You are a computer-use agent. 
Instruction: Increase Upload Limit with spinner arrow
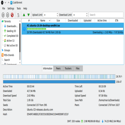[57, 14]
